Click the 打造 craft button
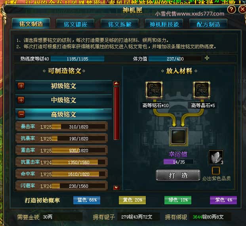This screenshot has width=246, height=226. (x=178, y=175)
